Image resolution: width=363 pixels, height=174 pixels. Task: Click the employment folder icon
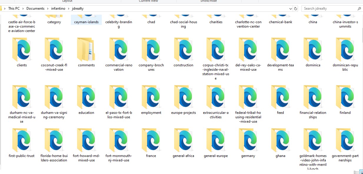tap(151, 97)
